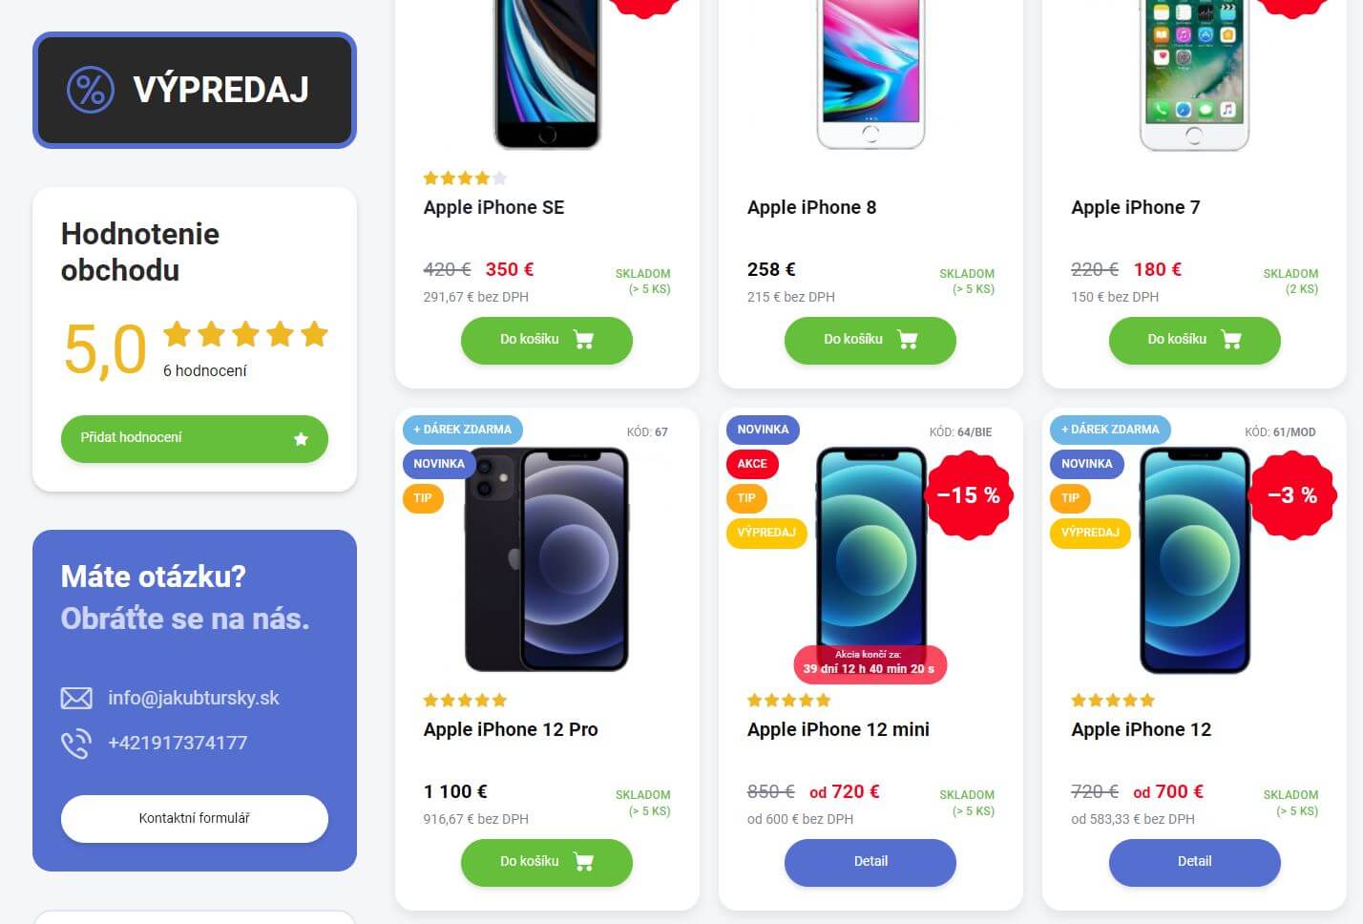1363x924 pixels.
Task: Open Detail for Apple iPhone 12 mini
Action: [x=870, y=862]
